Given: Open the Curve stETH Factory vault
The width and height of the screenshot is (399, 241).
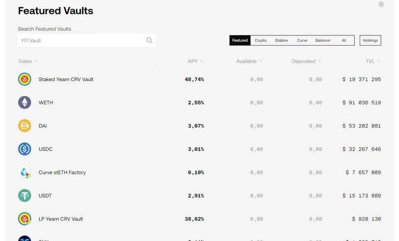Looking at the screenshot, I should click(62, 172).
